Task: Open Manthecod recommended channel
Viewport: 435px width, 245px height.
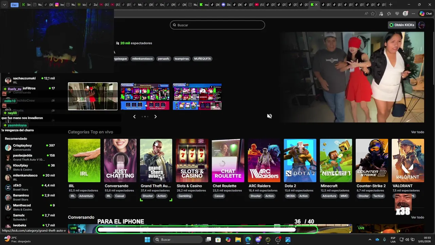Action: [30, 207]
